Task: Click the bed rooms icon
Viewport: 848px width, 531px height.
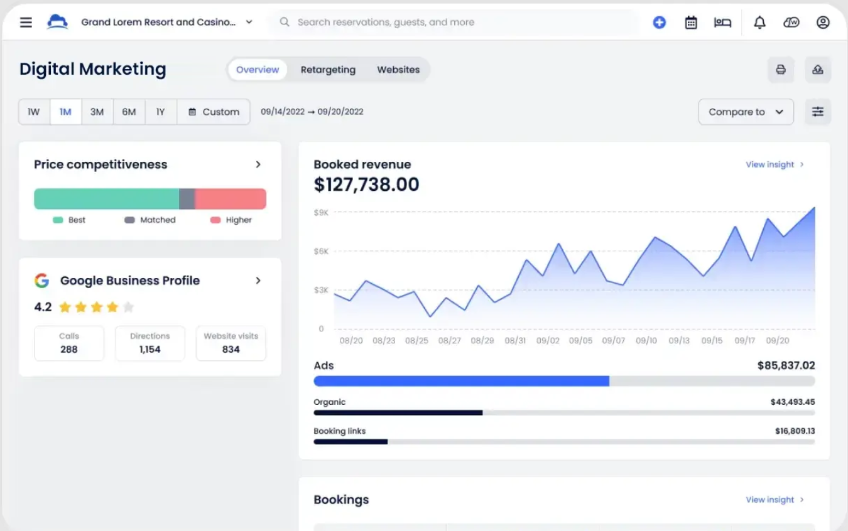Action: 722,23
